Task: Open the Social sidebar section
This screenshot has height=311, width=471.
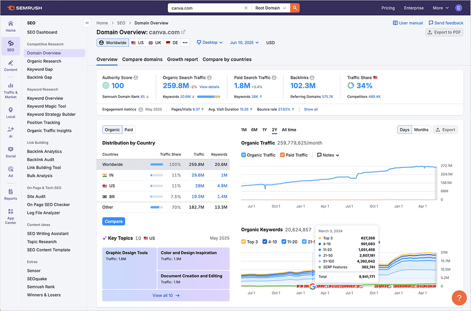Action: 11,152
